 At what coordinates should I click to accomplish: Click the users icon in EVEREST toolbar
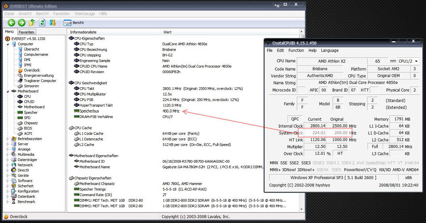(x=53, y=23)
